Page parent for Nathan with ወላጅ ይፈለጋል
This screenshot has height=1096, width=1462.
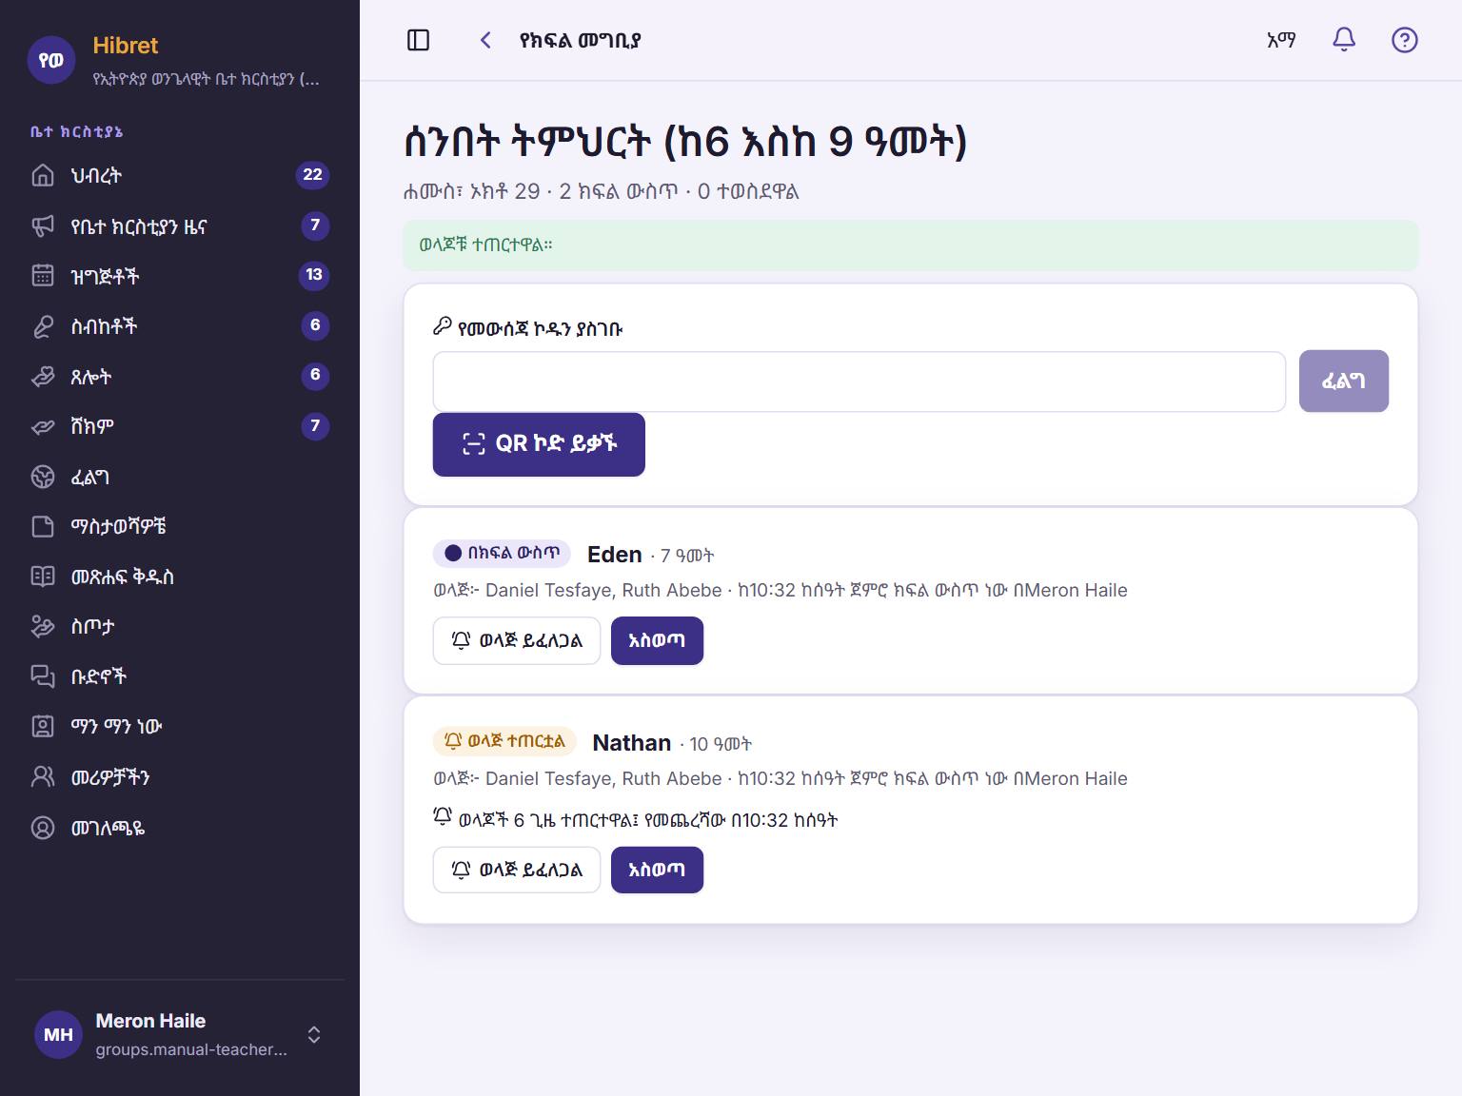(x=517, y=870)
